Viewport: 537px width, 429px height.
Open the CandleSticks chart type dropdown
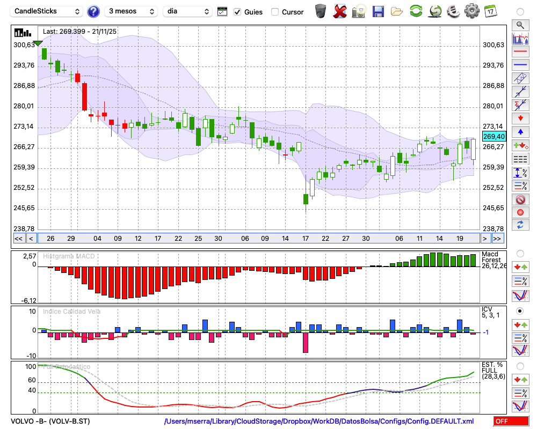tap(47, 11)
